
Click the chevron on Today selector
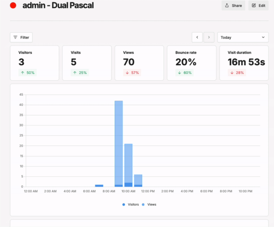coord(263,37)
